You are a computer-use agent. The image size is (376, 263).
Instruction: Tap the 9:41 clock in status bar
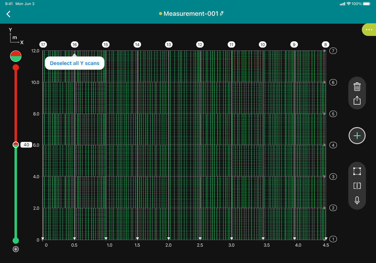[x=9, y=4]
